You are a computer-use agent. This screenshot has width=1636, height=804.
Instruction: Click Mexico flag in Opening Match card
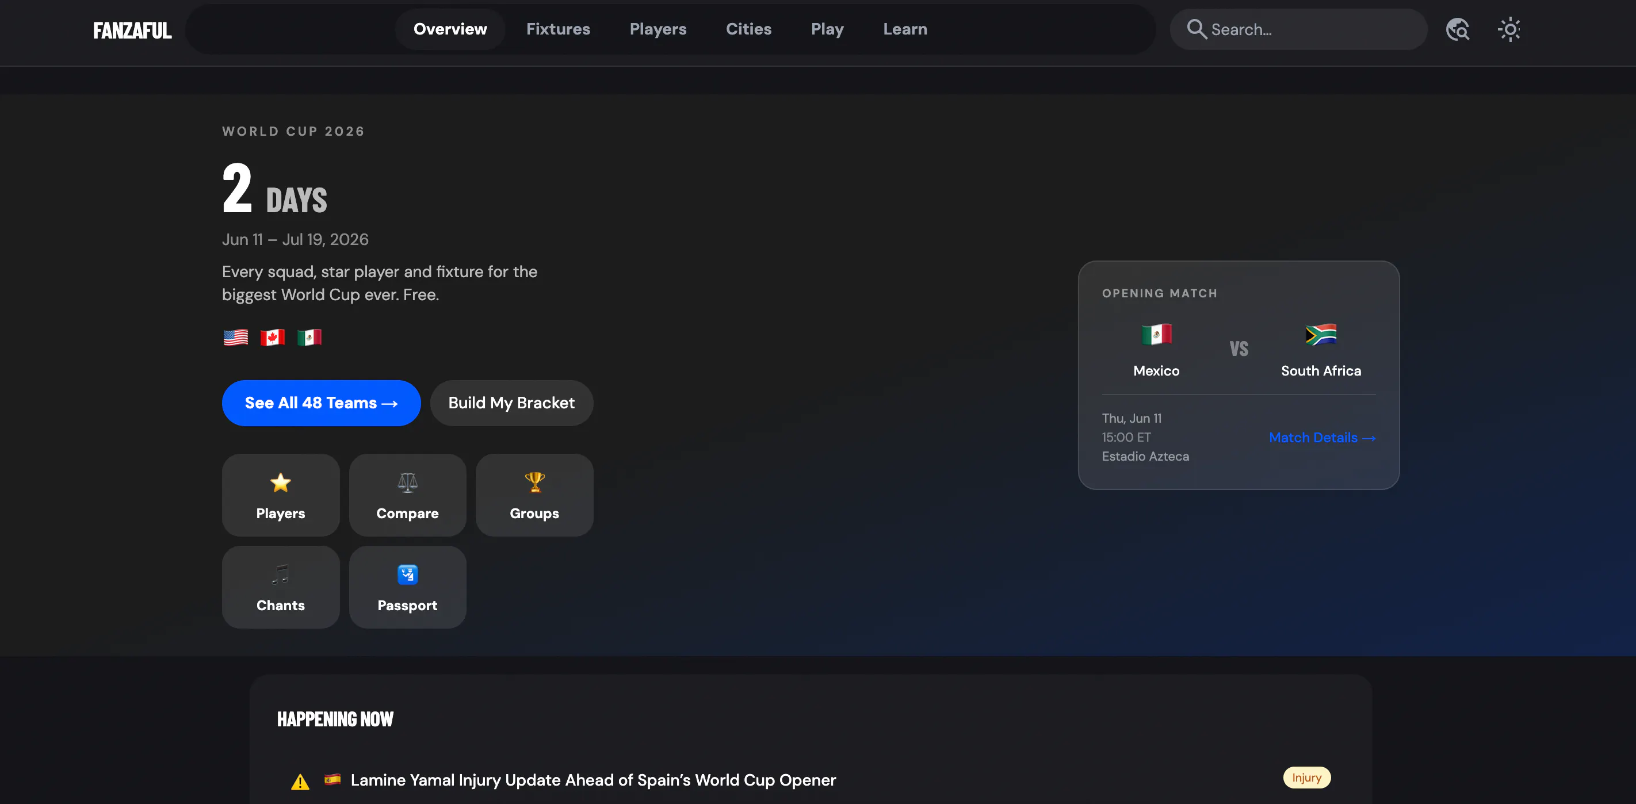[1156, 334]
